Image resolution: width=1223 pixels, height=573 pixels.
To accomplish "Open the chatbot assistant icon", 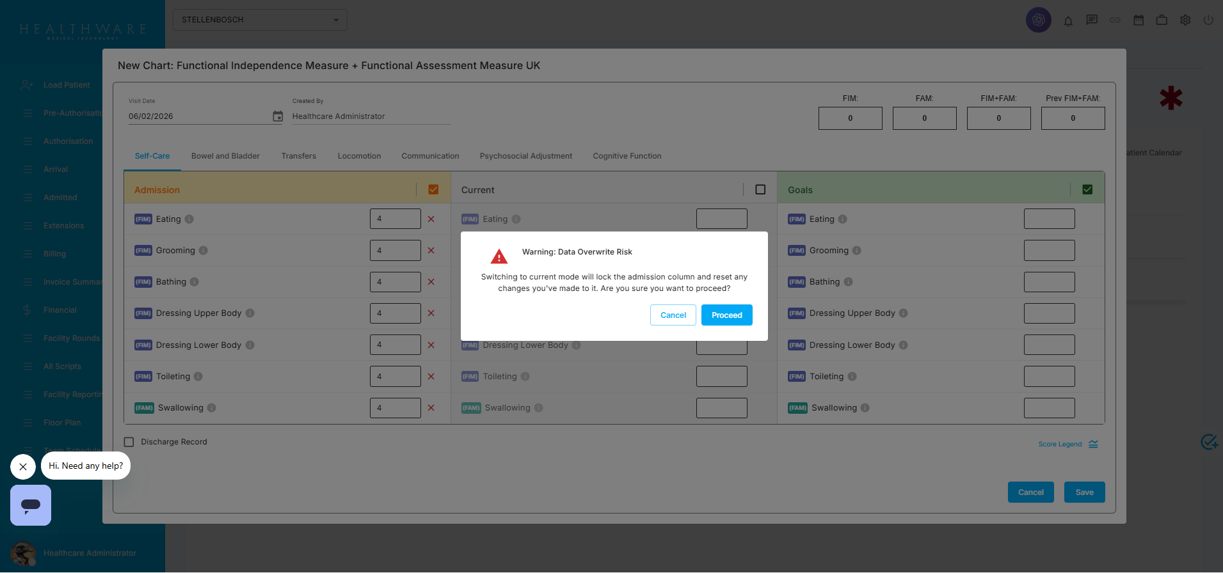I will (31, 505).
